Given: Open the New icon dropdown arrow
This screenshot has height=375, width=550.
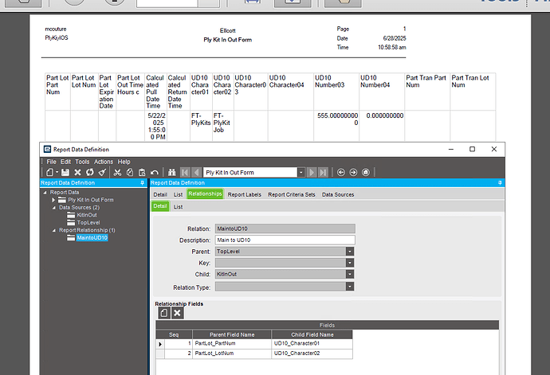Looking at the screenshot, I should tap(57, 172).
